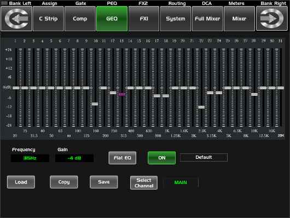Select the band 7 (80 Hz) fader
Image resolution: width=290 pixels, height=218 pixels.
pos(68,88)
